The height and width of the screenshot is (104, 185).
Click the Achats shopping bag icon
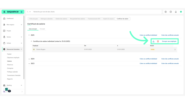coord(4,43)
